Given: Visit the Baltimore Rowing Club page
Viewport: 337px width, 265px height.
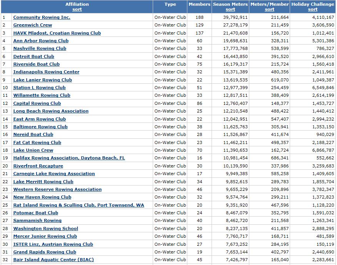Looking at the screenshot, I should click(x=40, y=127).
